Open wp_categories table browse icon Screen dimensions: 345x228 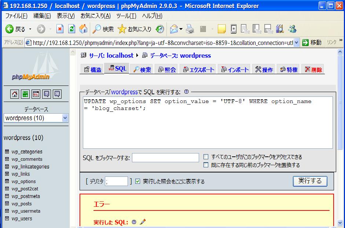click(x=7, y=152)
